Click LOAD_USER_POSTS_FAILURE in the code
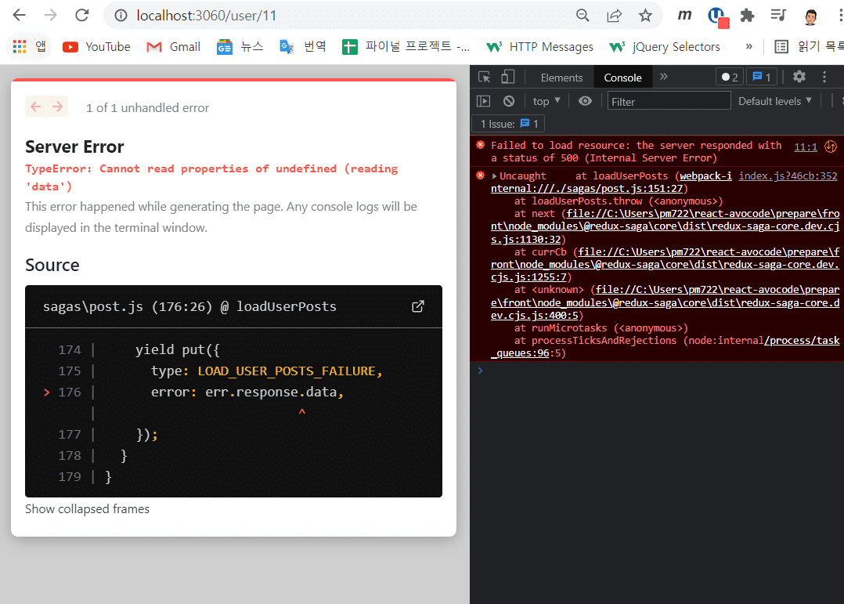This screenshot has width=844, height=604. pos(287,371)
